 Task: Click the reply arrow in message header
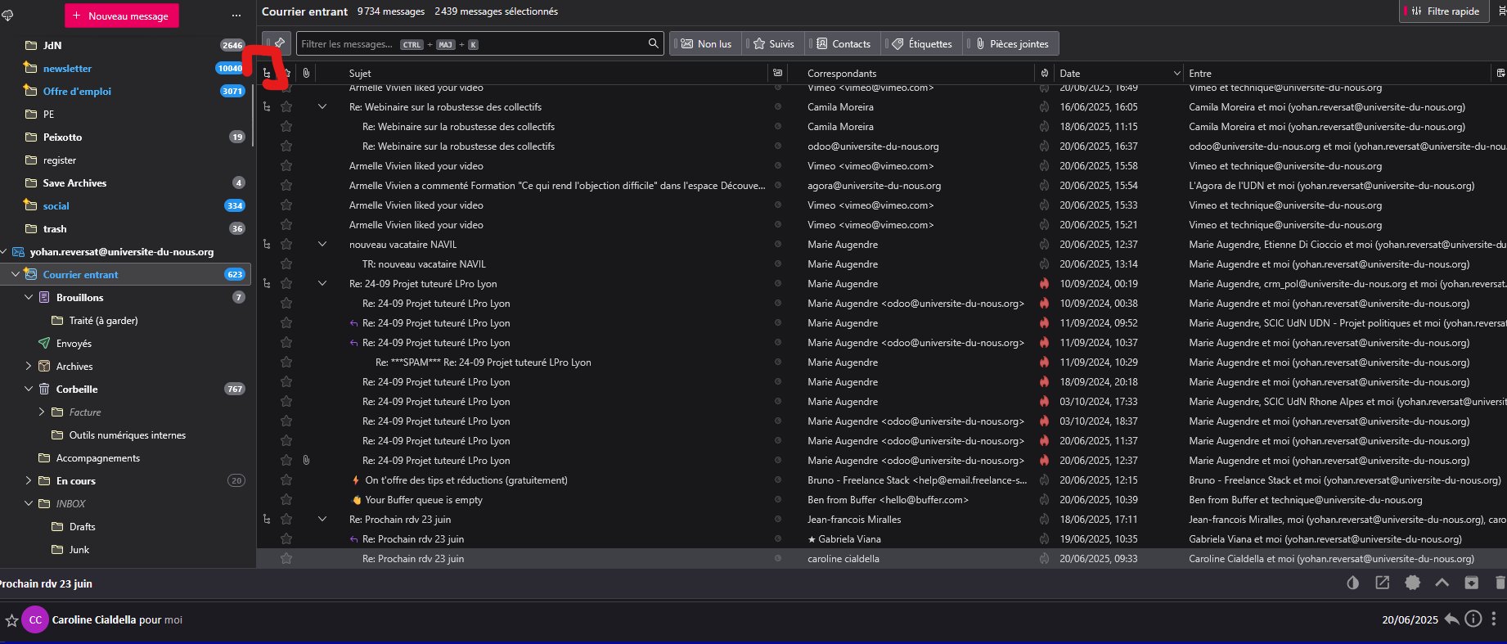(1451, 619)
